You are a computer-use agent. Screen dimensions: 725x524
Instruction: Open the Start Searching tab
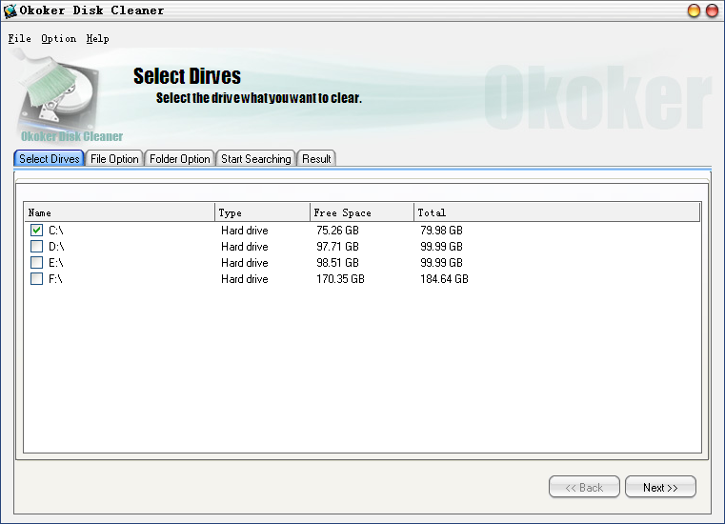(x=255, y=159)
